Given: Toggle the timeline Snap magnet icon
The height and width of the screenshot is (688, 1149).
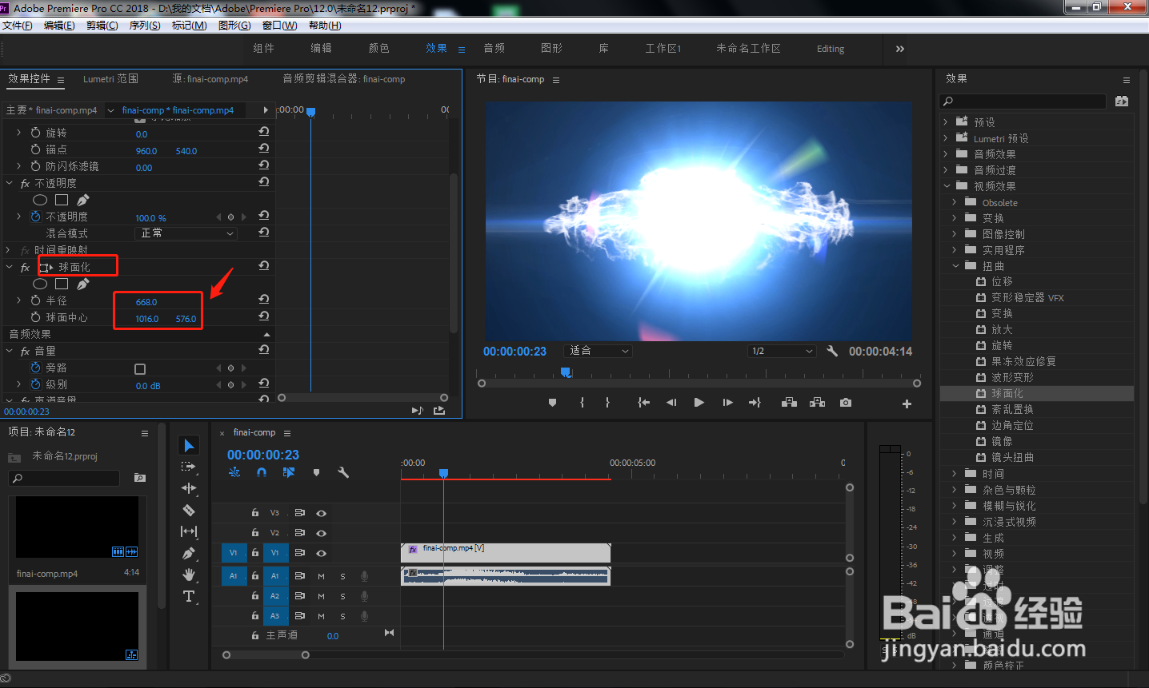Looking at the screenshot, I should click(x=262, y=472).
